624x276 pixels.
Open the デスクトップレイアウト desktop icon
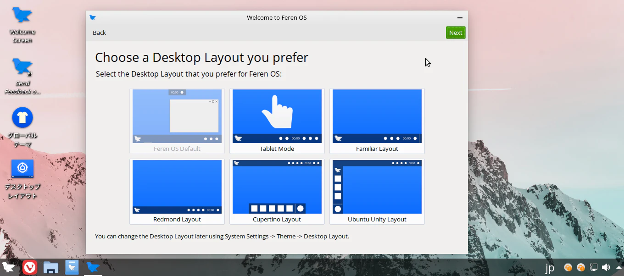[22, 179]
